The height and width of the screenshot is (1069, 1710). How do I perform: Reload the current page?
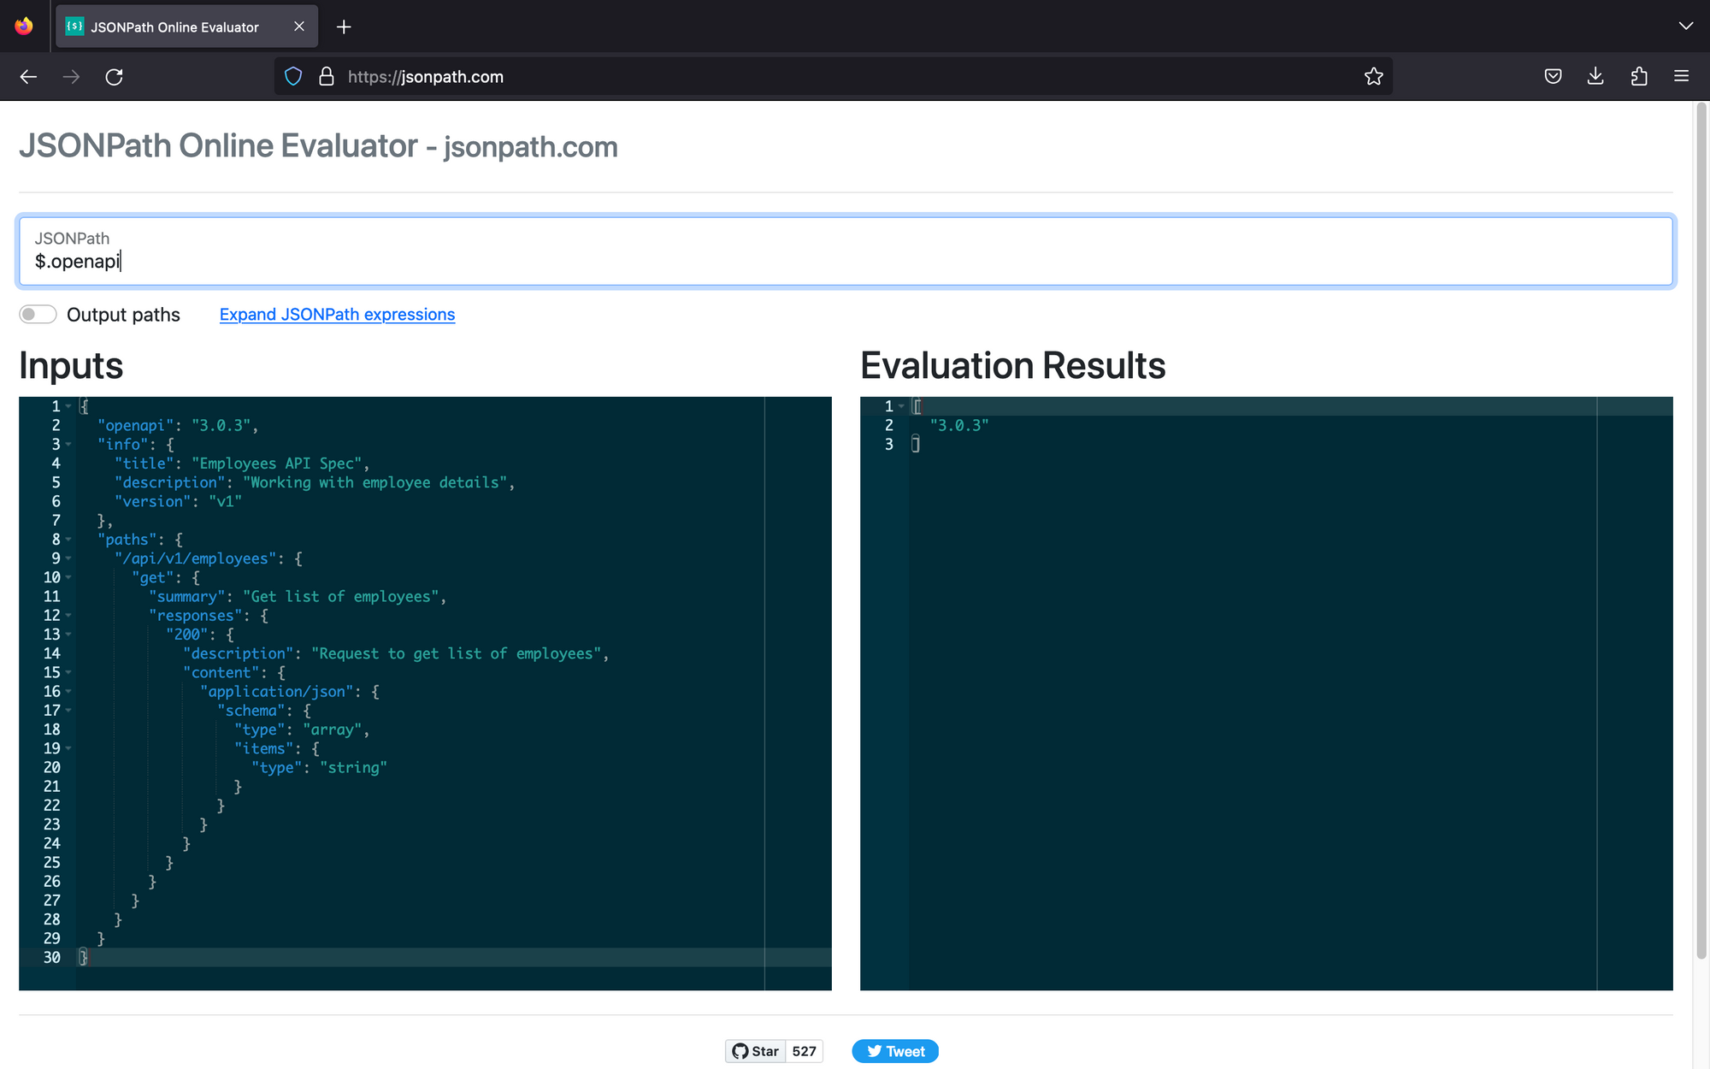click(115, 77)
